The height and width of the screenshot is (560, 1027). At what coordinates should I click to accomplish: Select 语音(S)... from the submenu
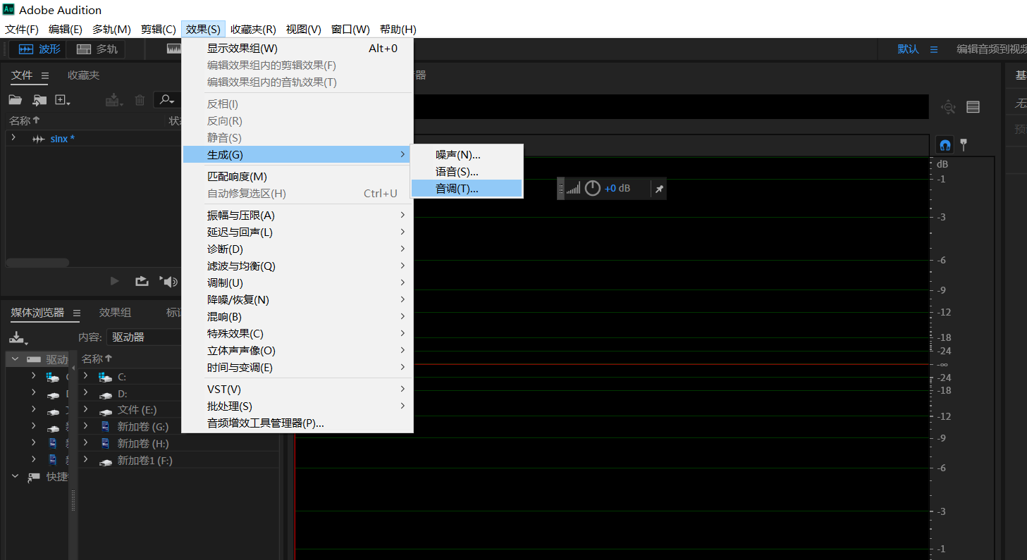(467, 172)
